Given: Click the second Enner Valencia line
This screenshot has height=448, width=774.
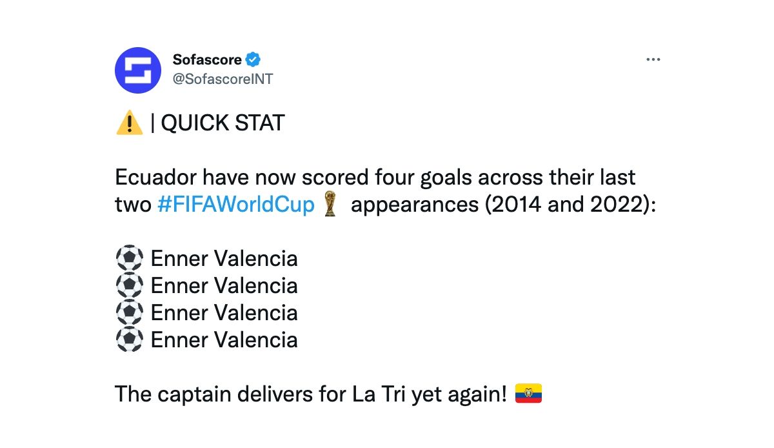Looking at the screenshot, I should click(224, 286).
